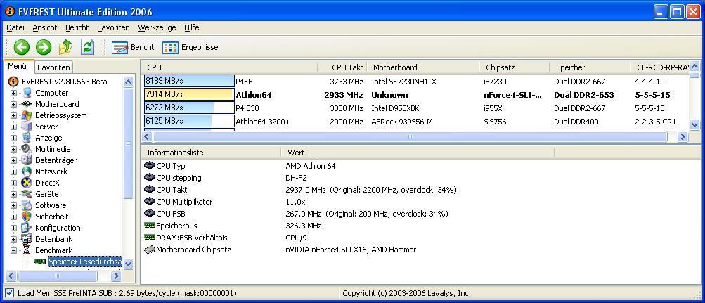The height and width of the screenshot is (303, 705).
Task: Sort by CPU Takt column header
Action: (x=342, y=67)
